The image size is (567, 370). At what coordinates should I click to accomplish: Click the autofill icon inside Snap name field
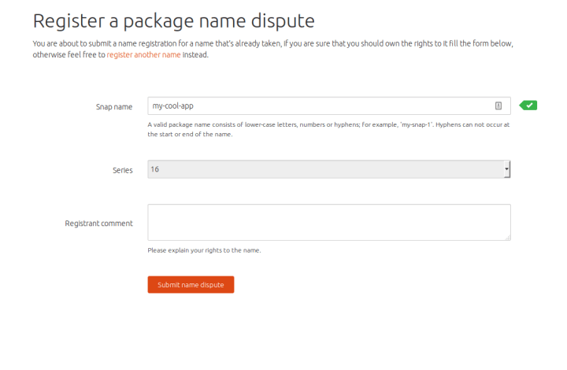498,105
